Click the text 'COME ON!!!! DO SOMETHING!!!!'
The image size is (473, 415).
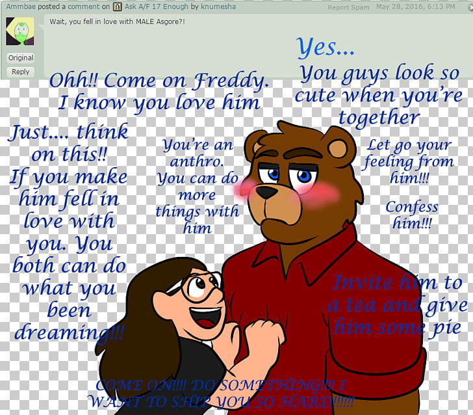click(x=216, y=385)
